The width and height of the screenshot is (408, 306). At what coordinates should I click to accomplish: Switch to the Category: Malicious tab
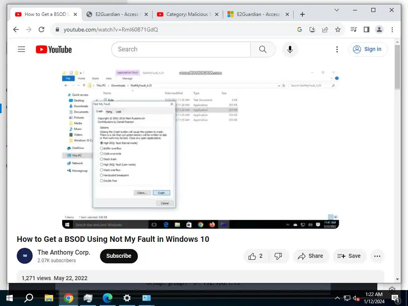point(187,14)
